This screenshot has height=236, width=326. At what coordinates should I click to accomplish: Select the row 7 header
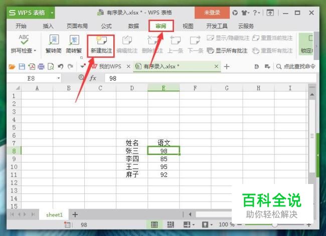[x=14, y=143]
